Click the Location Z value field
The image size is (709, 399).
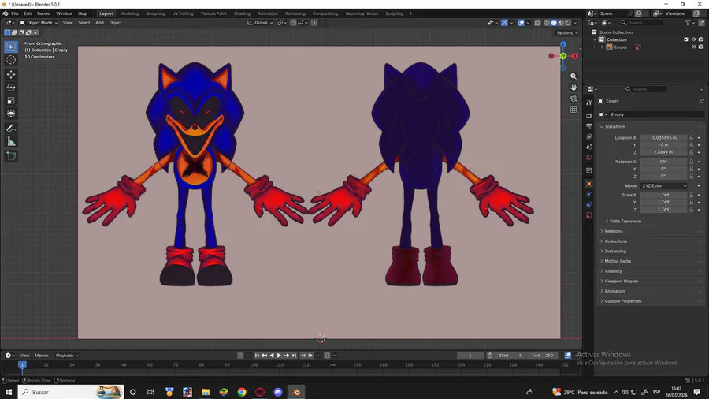663,152
